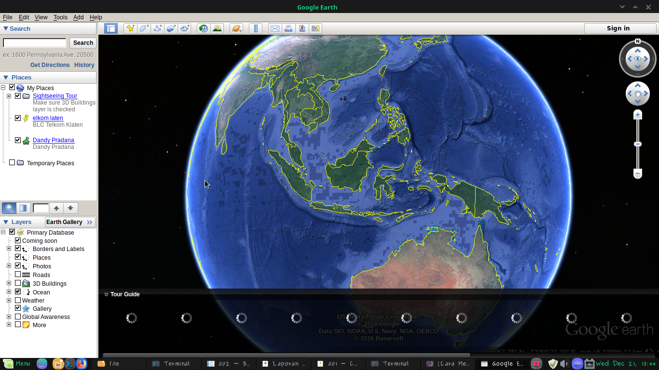Show sunlight across the landscape
659x370 pixels.
217,28
